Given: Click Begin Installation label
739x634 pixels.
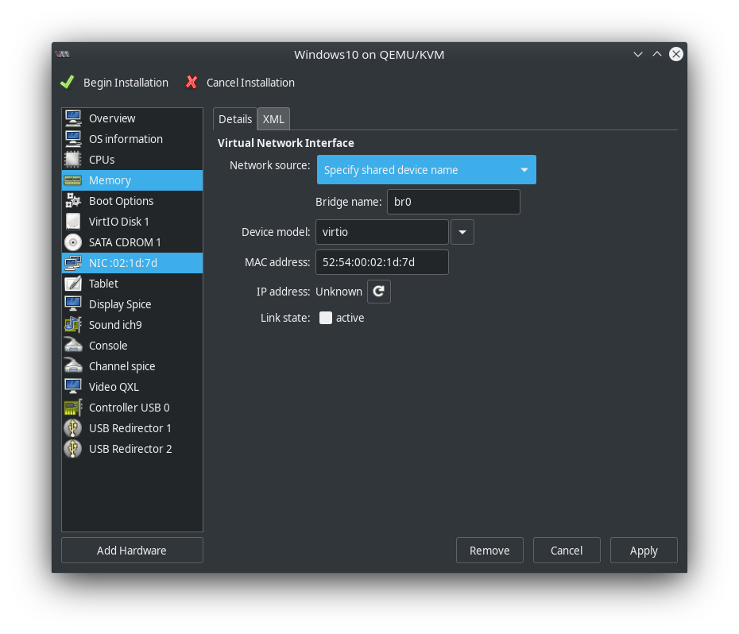Looking at the screenshot, I should [x=126, y=83].
